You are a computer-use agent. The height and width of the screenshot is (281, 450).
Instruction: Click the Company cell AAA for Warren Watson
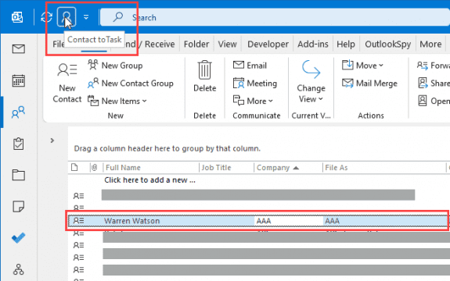click(x=288, y=221)
